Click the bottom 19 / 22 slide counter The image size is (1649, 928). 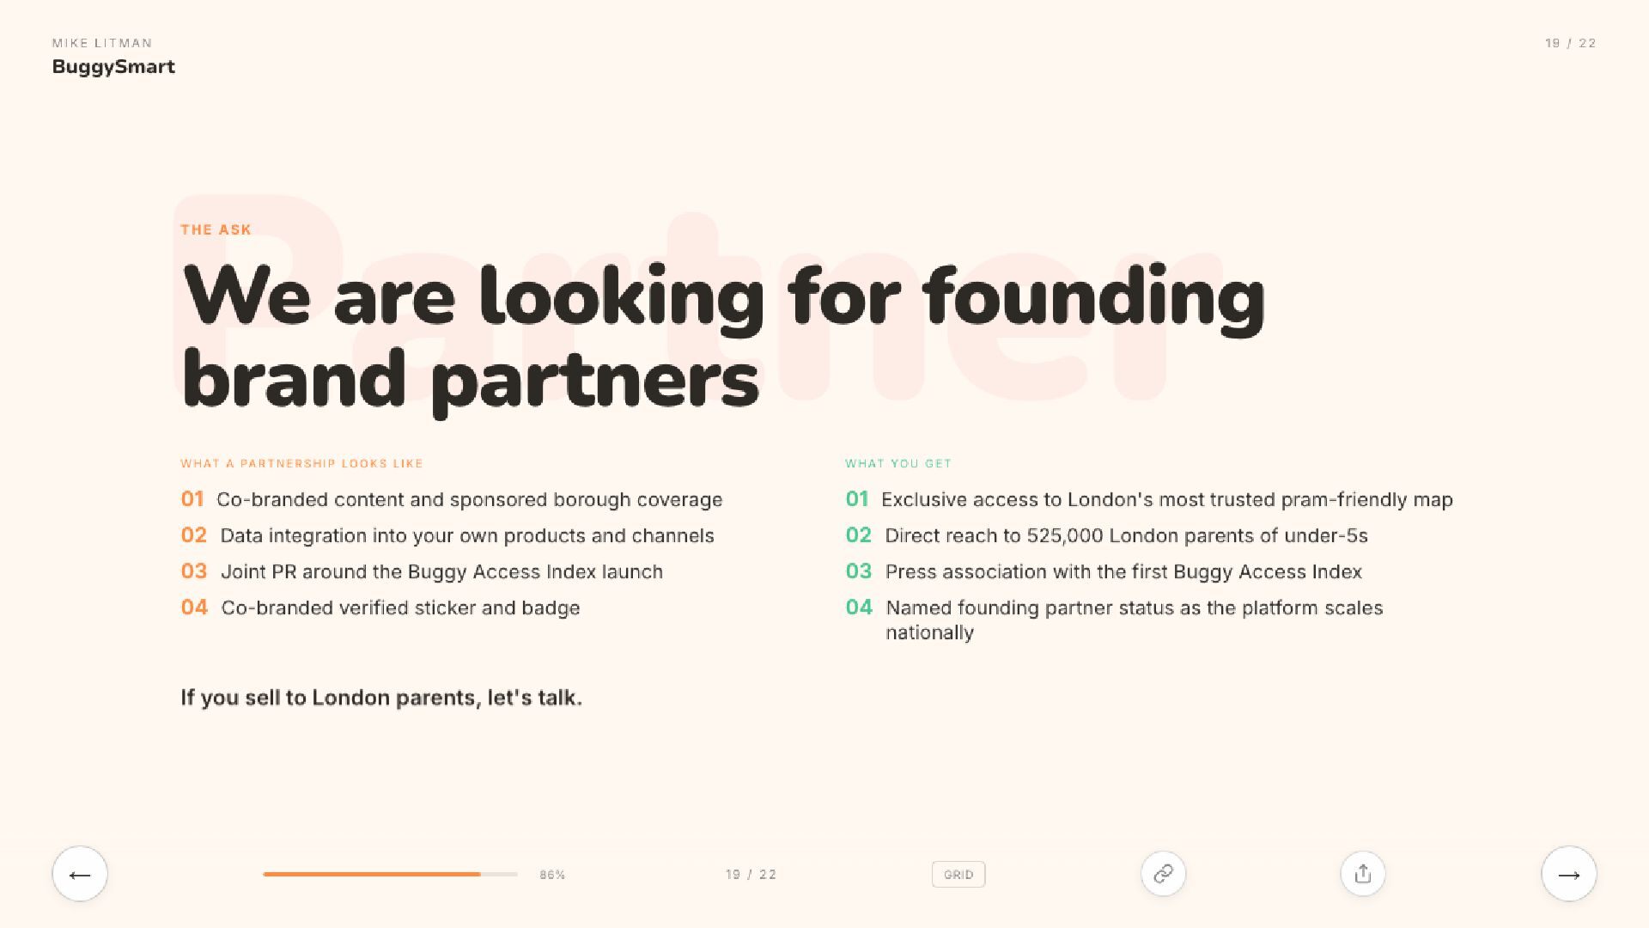coord(751,875)
